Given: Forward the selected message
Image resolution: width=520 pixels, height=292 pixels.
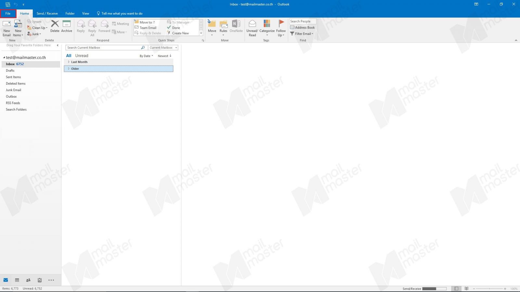Looking at the screenshot, I should (x=104, y=26).
